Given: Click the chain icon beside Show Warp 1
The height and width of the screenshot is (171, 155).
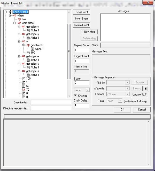Looking at the screenshot, I should (10, 12).
